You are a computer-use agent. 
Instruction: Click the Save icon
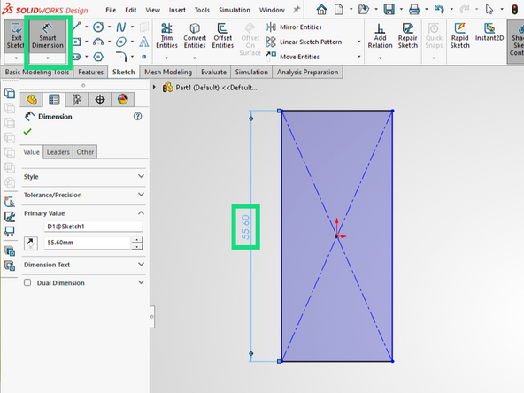point(389,10)
